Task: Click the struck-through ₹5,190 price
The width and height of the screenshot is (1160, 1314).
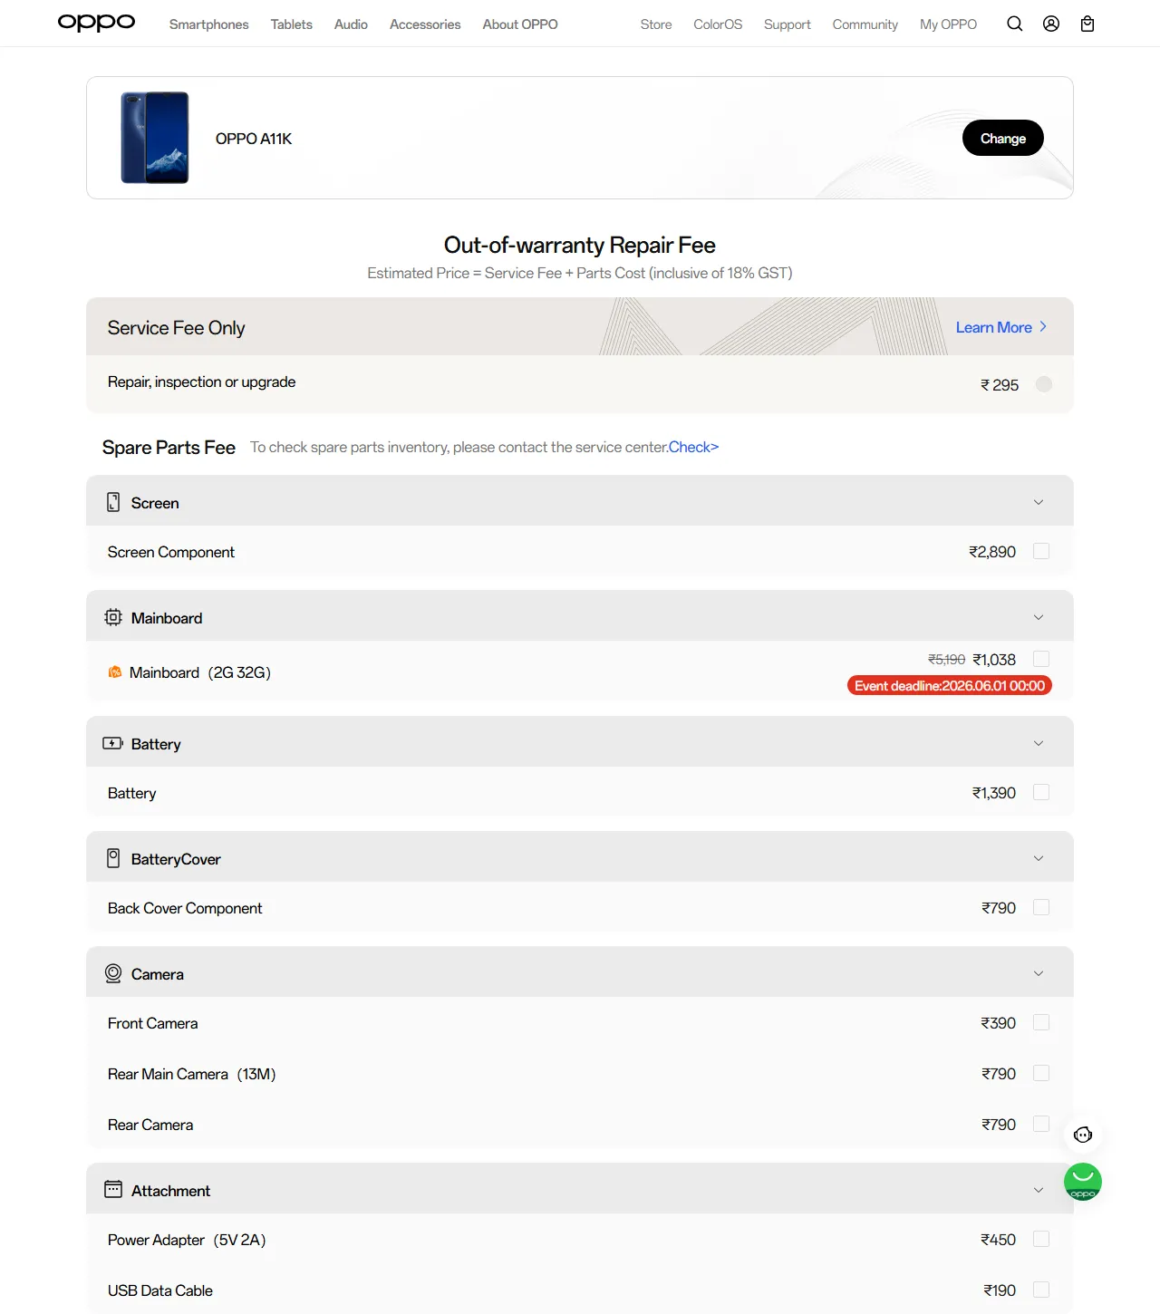Action: tap(947, 660)
